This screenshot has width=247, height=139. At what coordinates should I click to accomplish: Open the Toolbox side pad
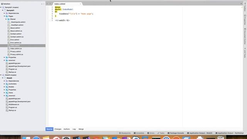coord(245,7)
